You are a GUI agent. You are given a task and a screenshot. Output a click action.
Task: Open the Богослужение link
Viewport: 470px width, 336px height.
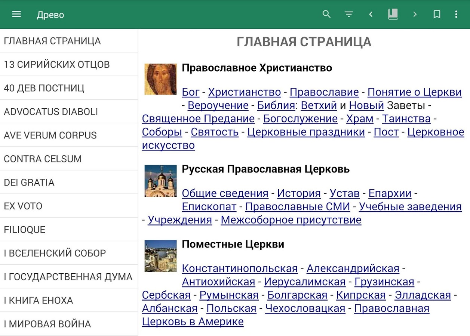click(300, 119)
